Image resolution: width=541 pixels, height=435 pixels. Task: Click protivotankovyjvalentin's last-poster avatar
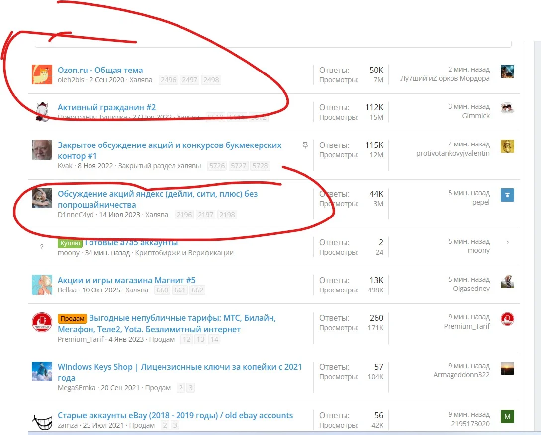[x=507, y=146]
